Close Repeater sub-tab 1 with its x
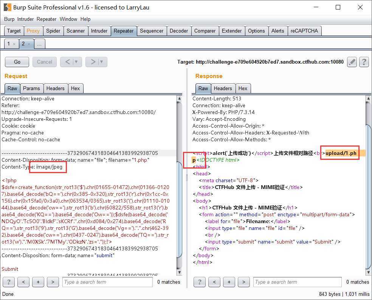 click(x=14, y=44)
